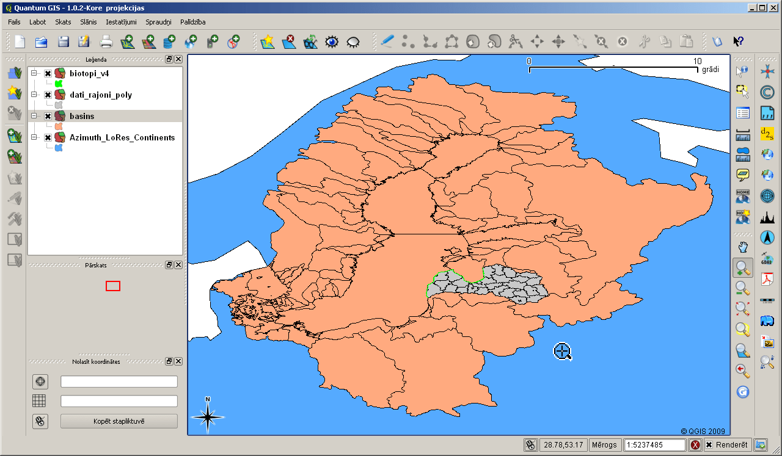The width and height of the screenshot is (782, 456).
Task: Click the Zoom Last red arrow icon
Action: 743,371
